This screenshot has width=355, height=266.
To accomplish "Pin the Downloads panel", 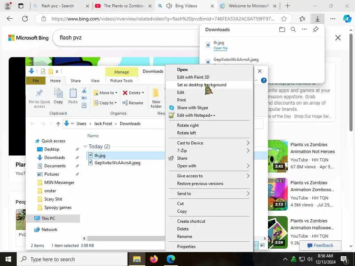I will 315,29.
